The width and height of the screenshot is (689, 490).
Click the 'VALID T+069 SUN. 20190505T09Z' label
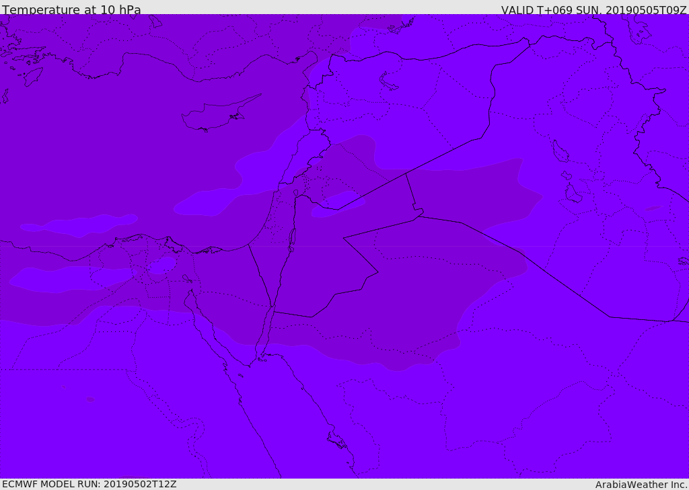(593, 10)
